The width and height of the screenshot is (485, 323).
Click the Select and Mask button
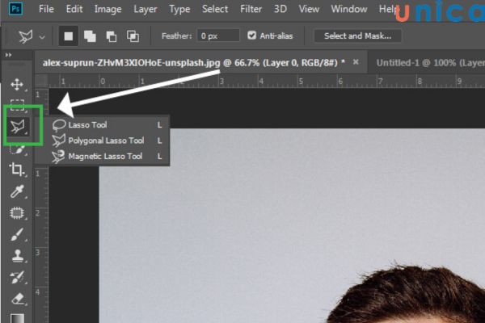357,36
